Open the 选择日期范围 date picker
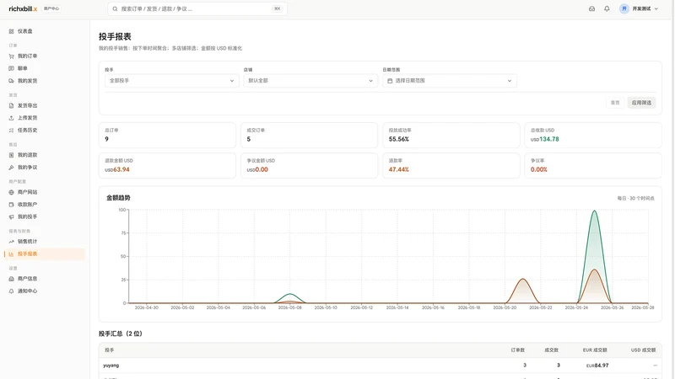This screenshot has height=379, width=675. [450, 80]
